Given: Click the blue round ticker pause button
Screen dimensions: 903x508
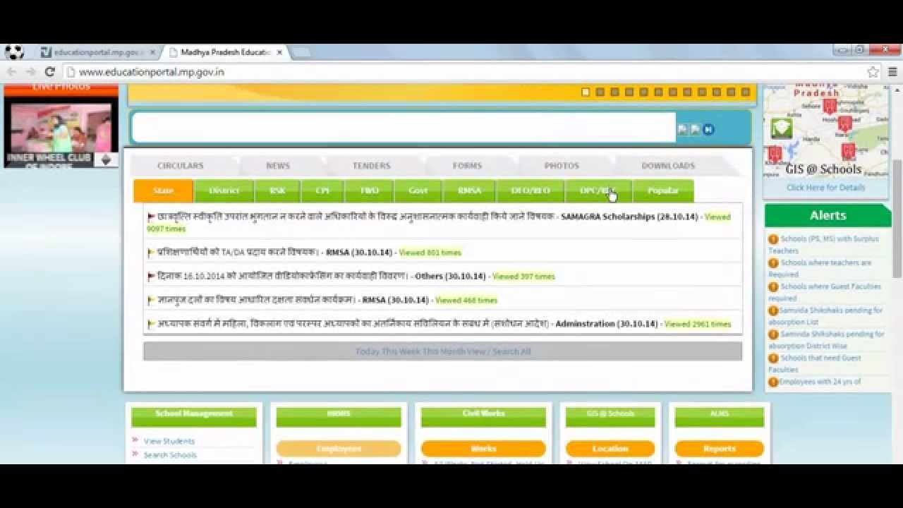Looking at the screenshot, I should [708, 129].
